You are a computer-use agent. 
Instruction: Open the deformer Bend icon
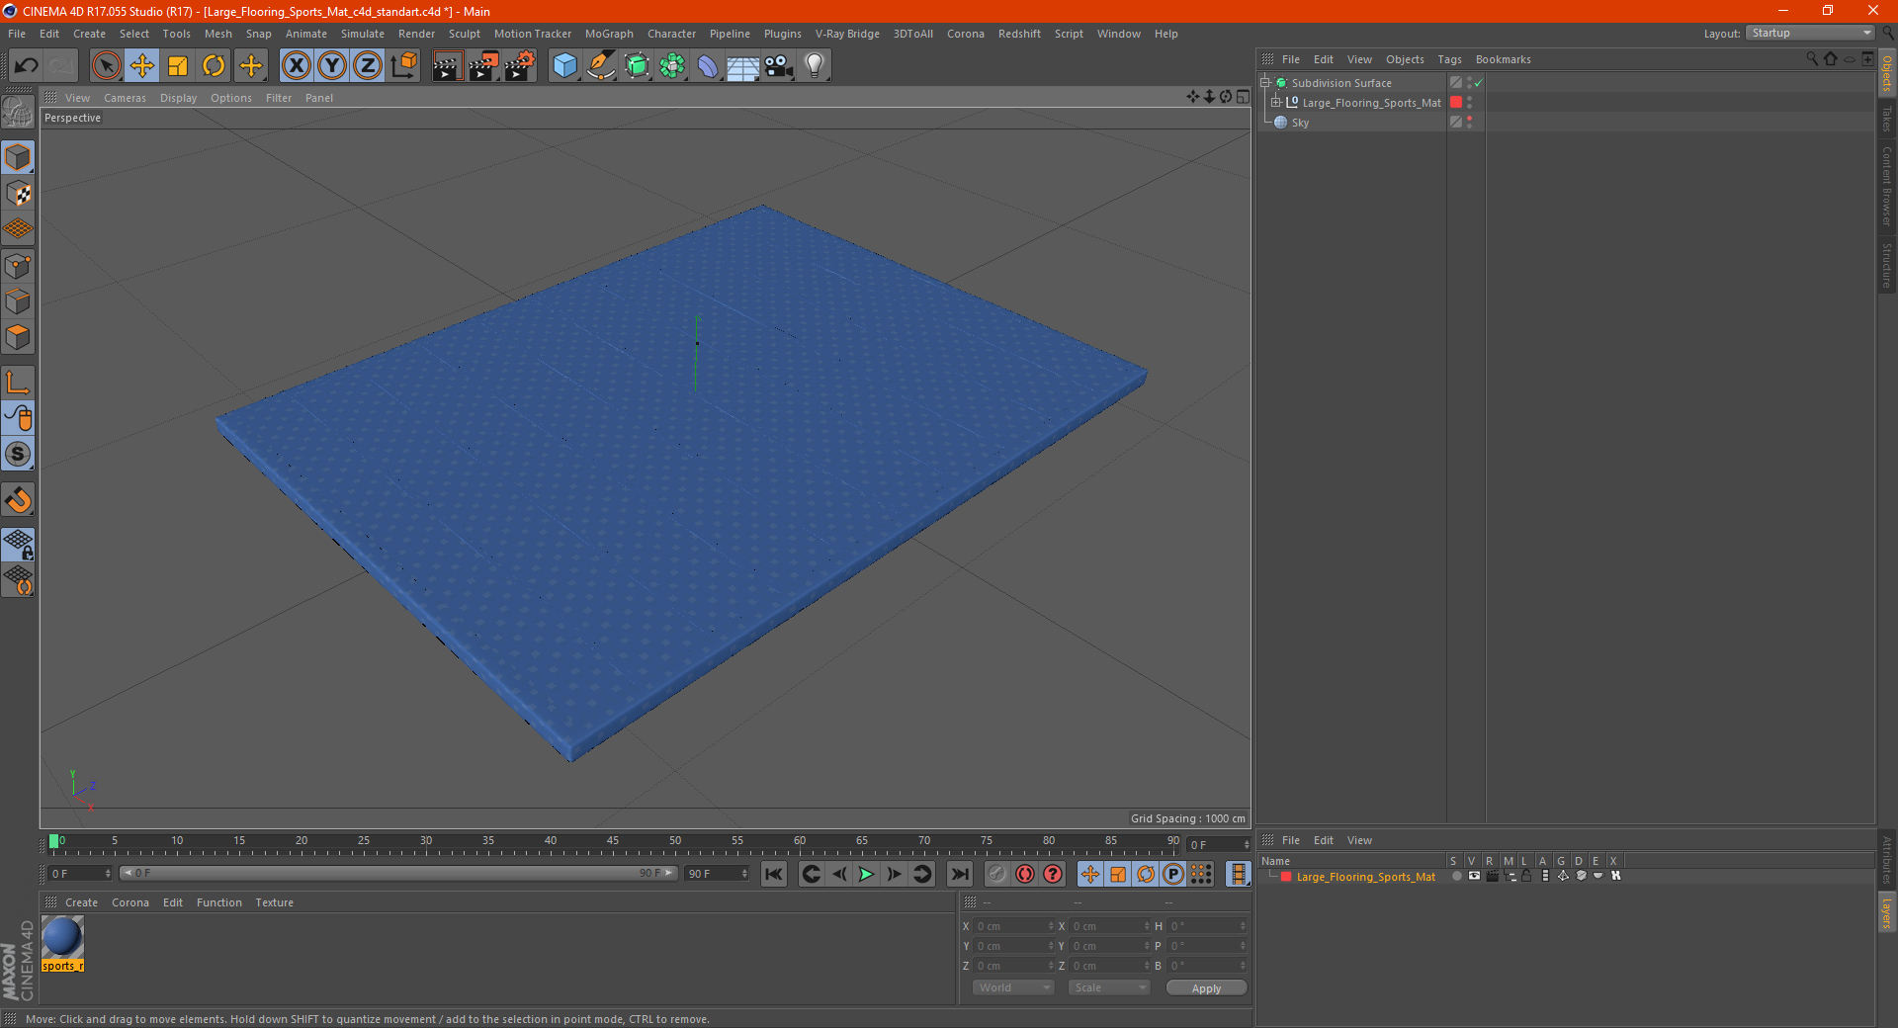708,66
